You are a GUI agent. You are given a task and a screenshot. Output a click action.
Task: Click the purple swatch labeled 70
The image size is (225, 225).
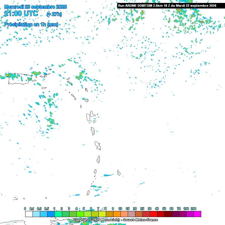pos(183,214)
